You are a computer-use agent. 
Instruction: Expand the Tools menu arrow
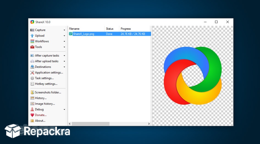[64, 47]
